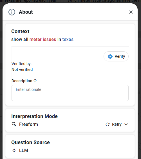Click the Description info tooltip icon
Image resolution: width=141 pixels, height=159 pixels.
(35, 81)
